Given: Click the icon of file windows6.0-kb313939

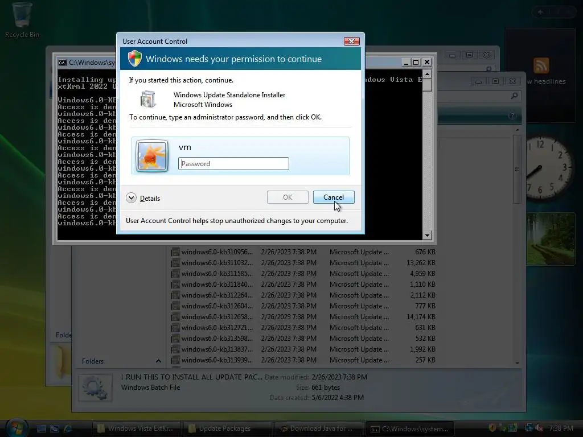Looking at the screenshot, I should pos(175,360).
